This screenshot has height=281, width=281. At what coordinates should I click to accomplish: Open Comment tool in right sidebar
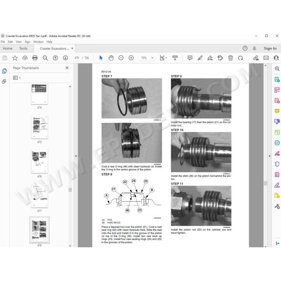[x=277, y=111]
